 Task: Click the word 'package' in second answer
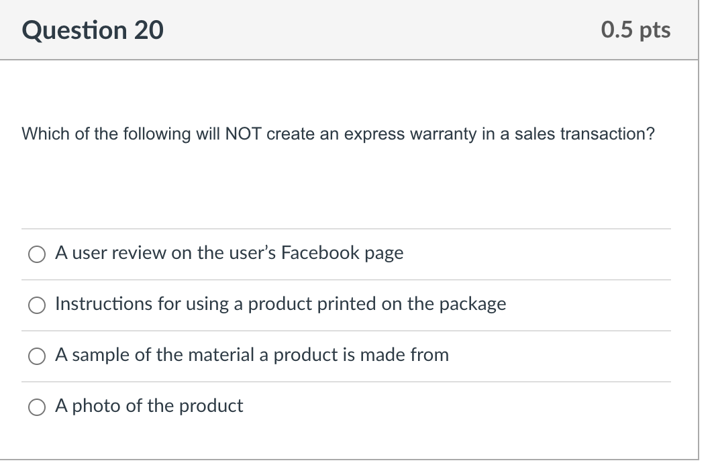click(472, 304)
